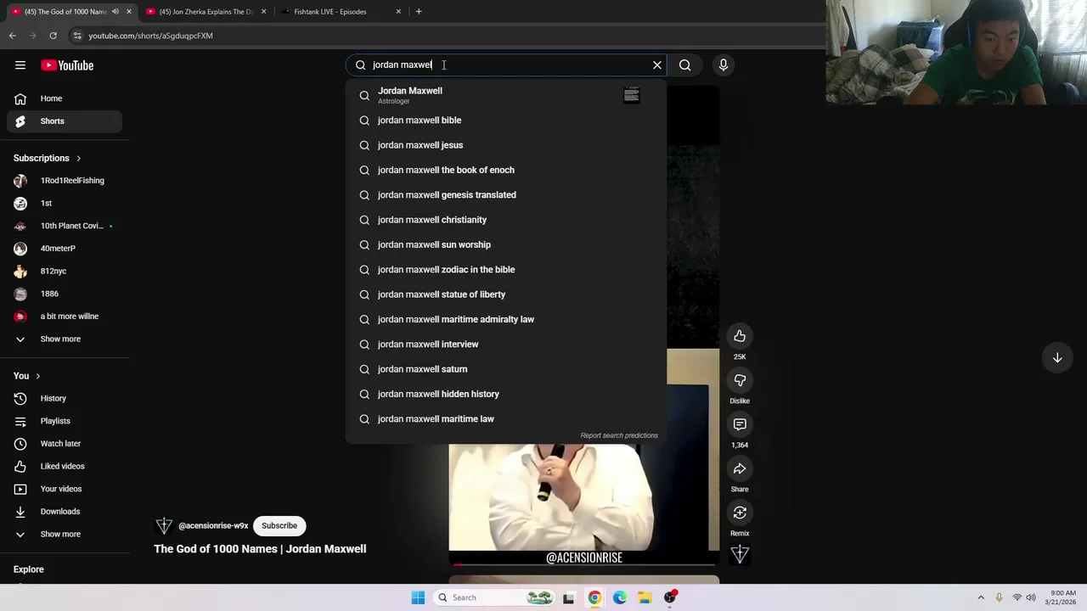Image resolution: width=1087 pixels, height=611 pixels.
Task: Go to the YouTube logo home
Action: (67, 65)
